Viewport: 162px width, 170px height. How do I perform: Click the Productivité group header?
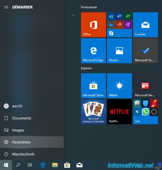(89, 7)
